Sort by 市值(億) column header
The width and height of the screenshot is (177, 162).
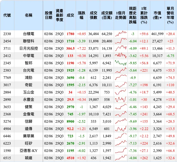coord(157,15)
